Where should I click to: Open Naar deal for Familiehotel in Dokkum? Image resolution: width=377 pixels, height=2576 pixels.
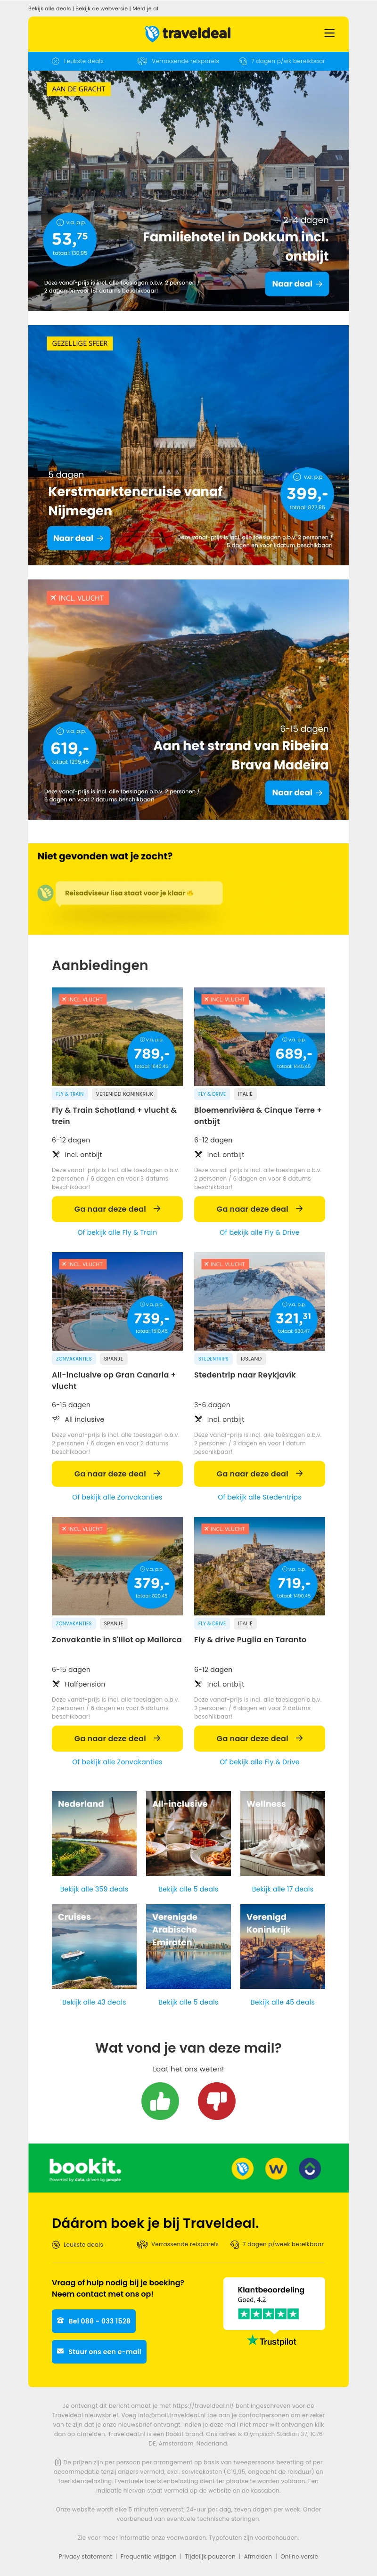(x=297, y=284)
